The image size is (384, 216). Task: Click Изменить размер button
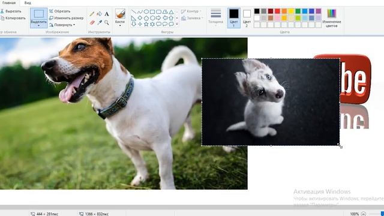[x=67, y=18]
